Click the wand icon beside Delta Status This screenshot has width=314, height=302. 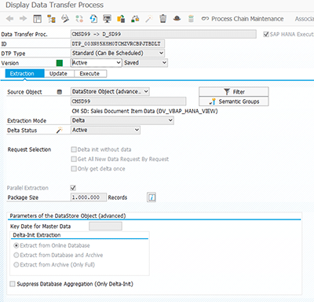[x=60, y=131]
